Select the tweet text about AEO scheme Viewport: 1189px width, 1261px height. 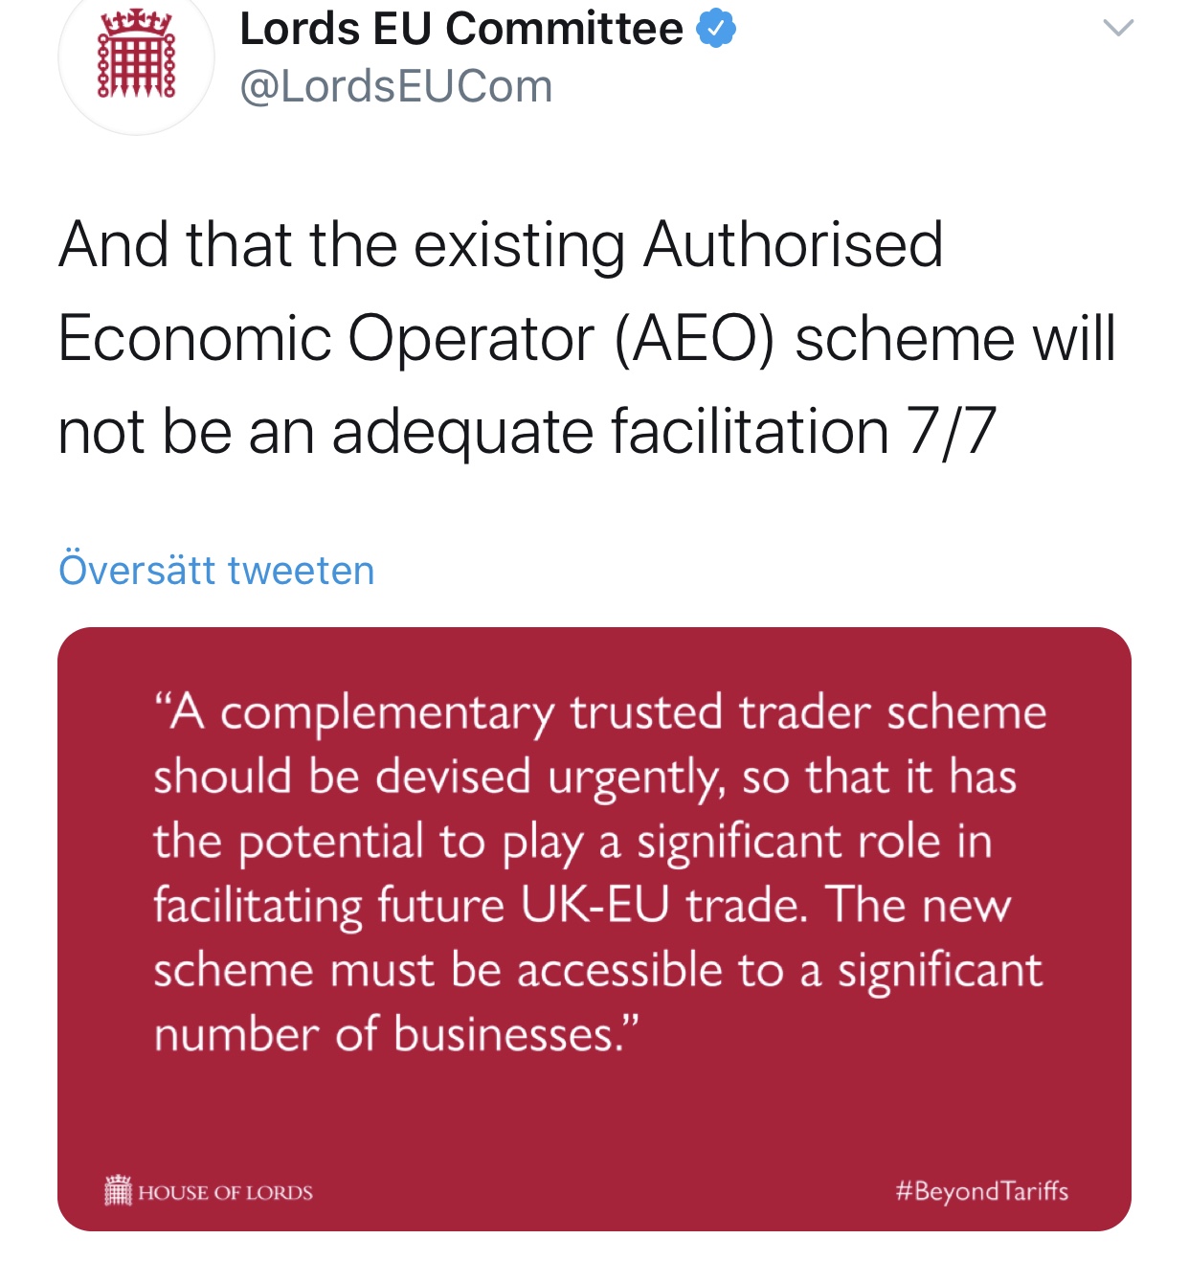(587, 338)
